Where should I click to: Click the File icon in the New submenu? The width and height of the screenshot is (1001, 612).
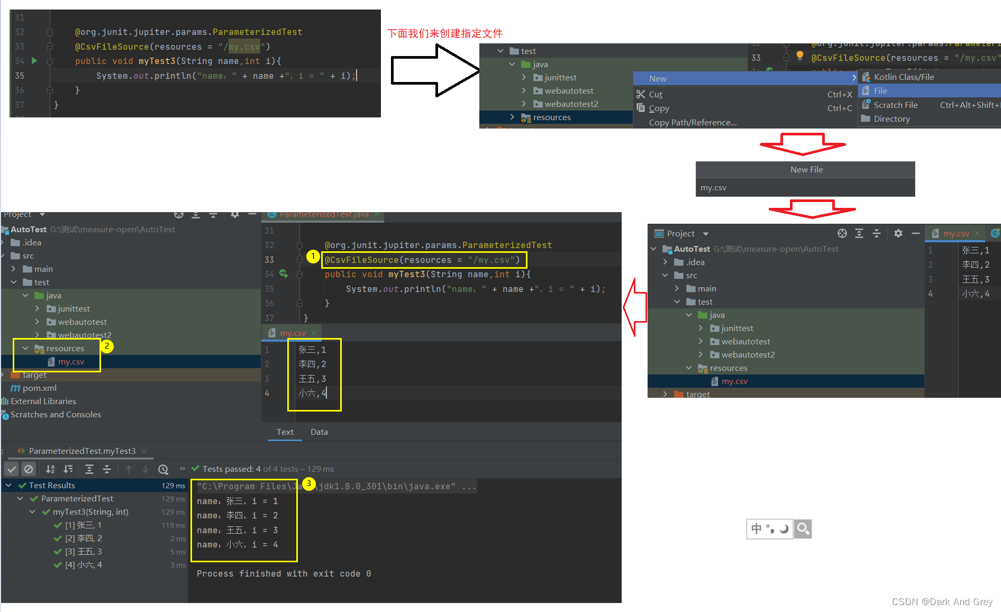(x=866, y=90)
